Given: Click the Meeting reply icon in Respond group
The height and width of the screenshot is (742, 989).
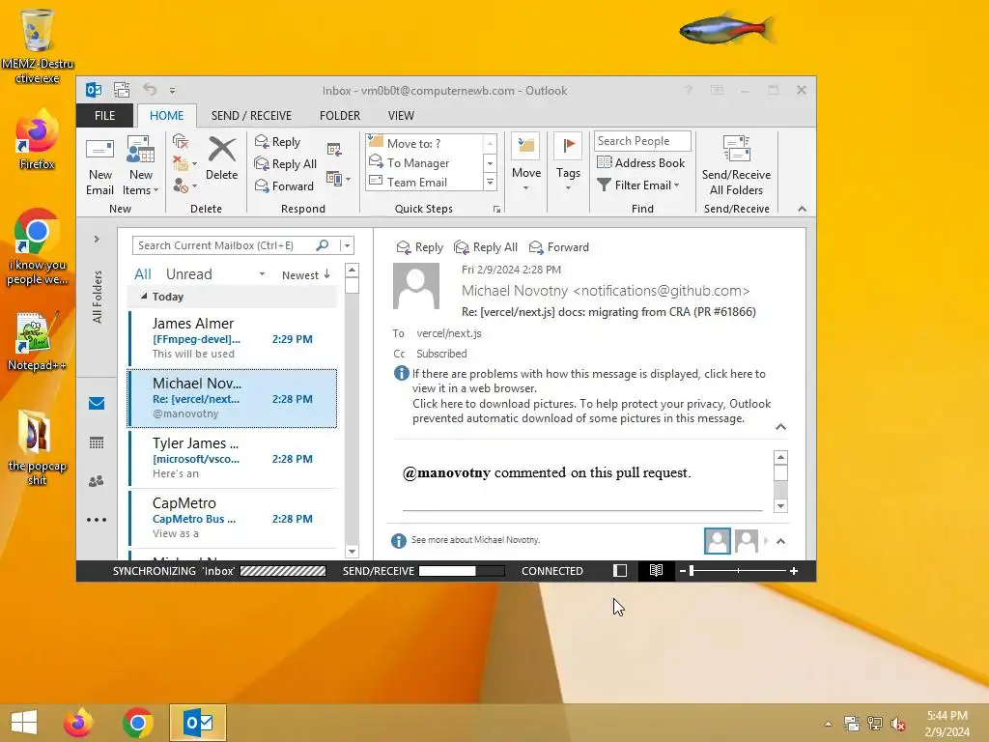Looking at the screenshot, I should (334, 150).
